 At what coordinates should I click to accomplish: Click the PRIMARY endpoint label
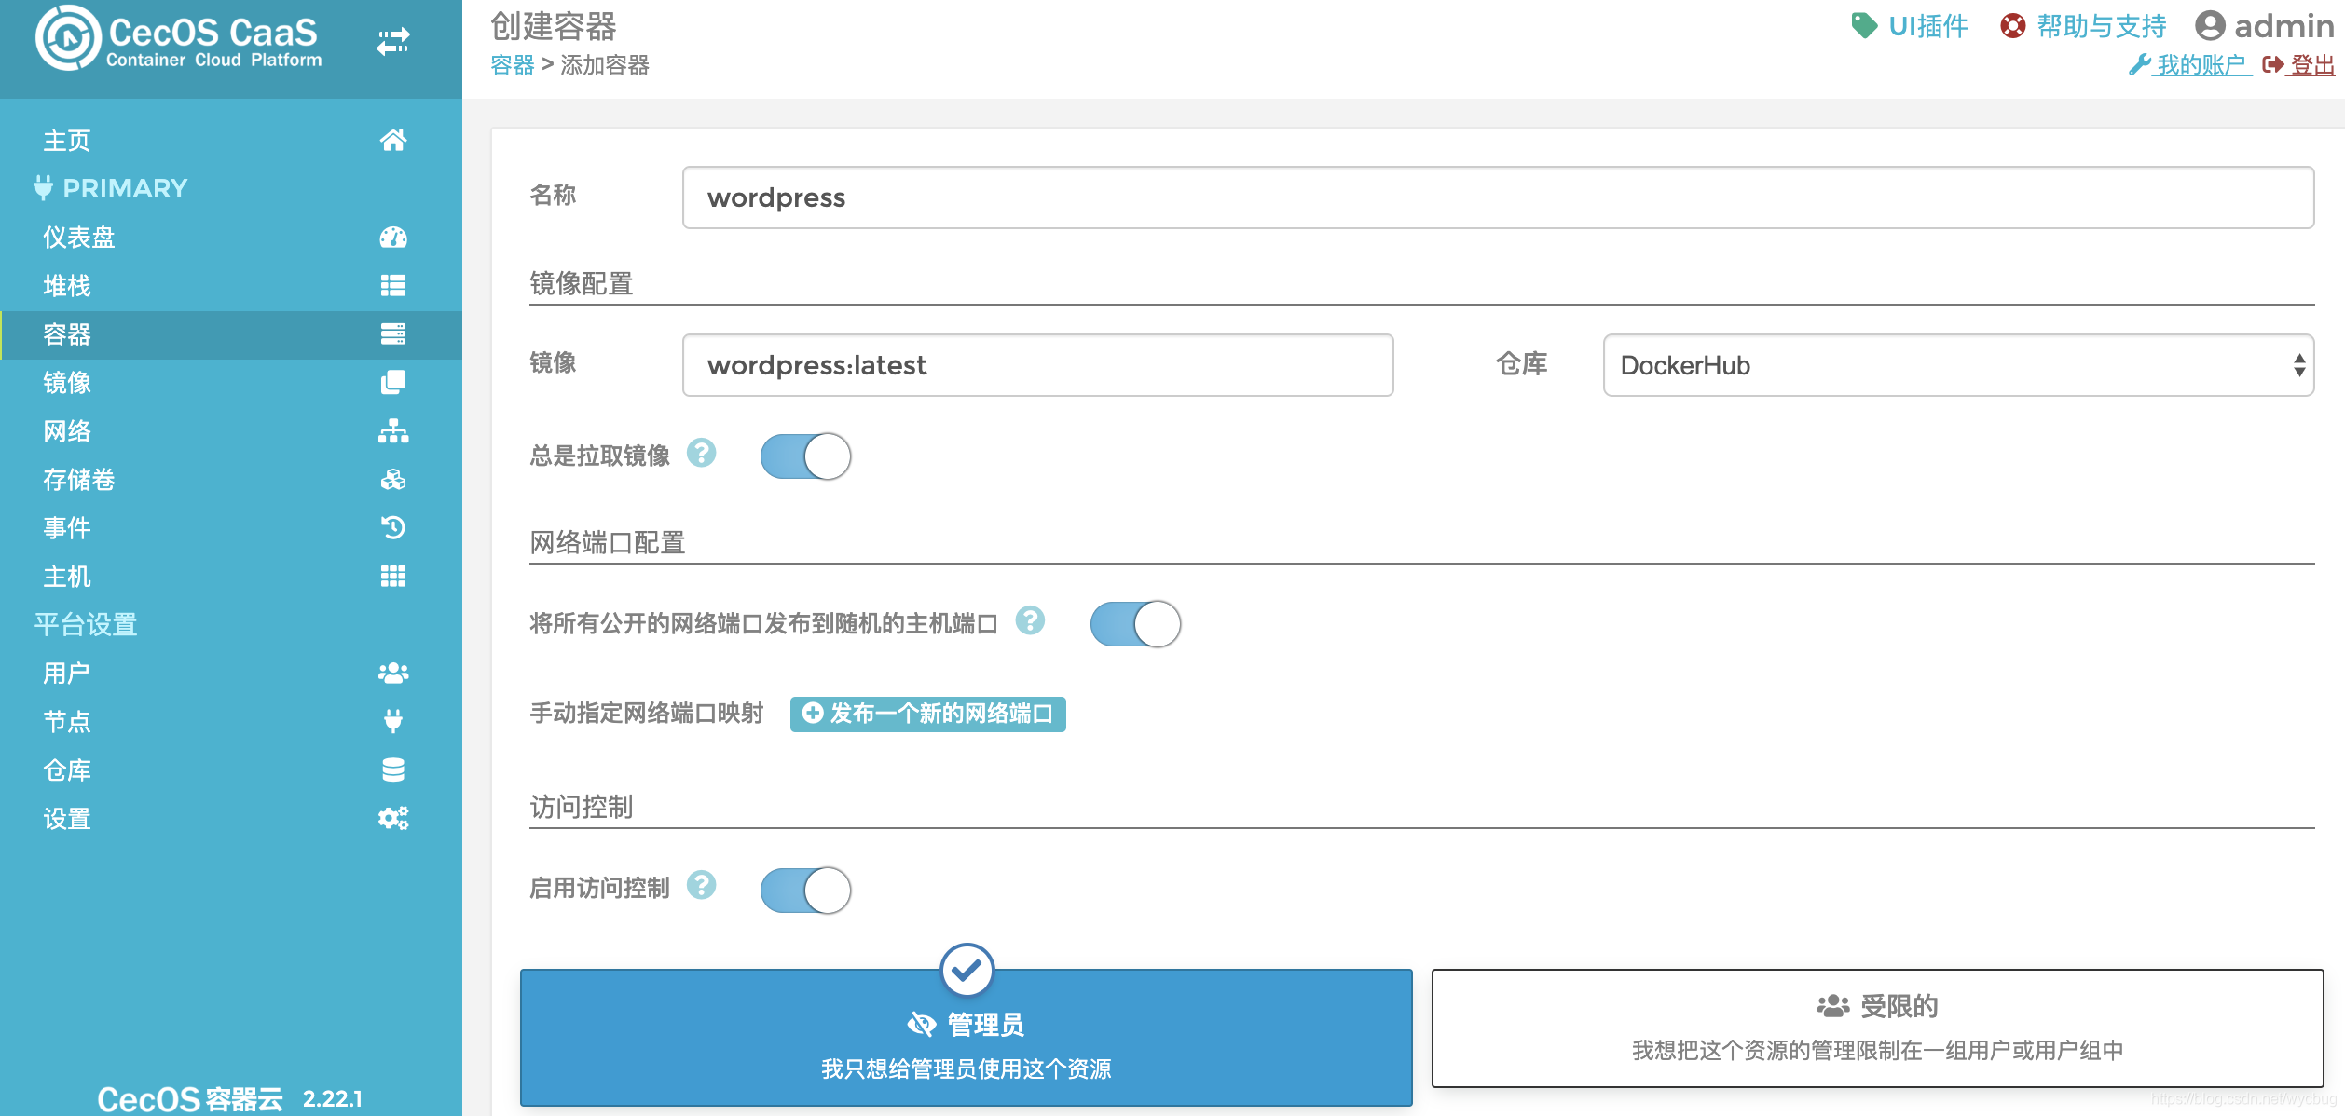125,188
